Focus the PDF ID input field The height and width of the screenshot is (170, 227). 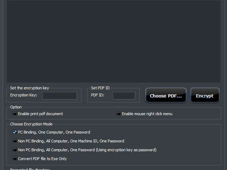pyautogui.click(x=124, y=96)
